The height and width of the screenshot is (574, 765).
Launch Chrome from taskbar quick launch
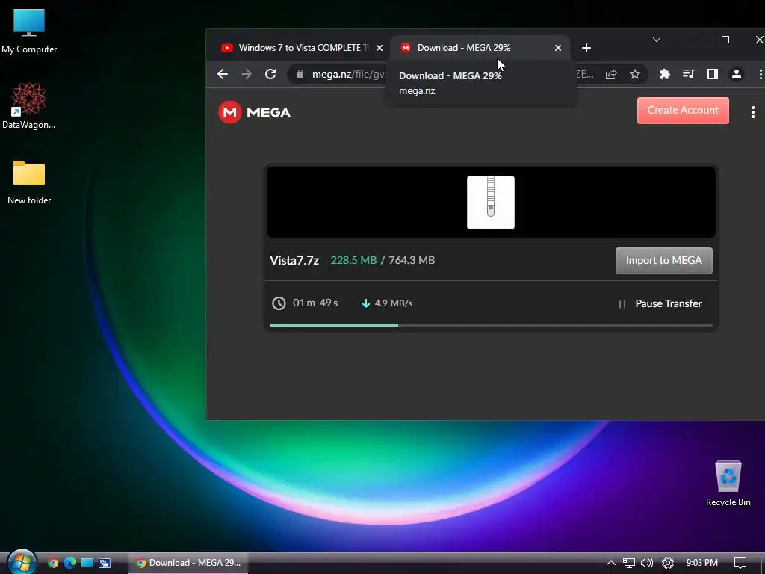53,563
